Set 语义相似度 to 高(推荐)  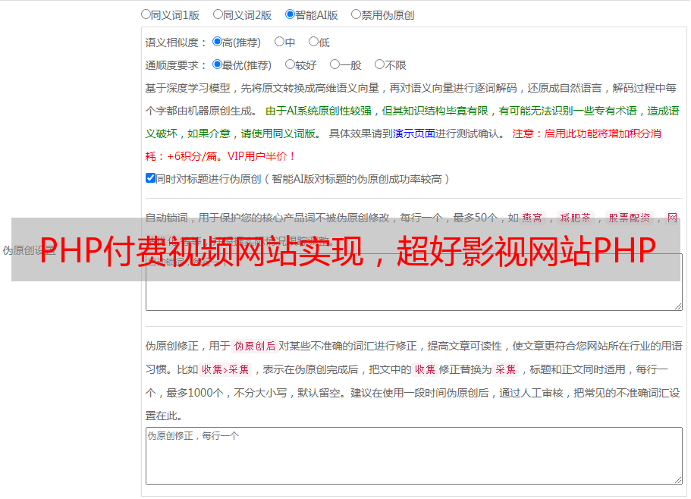217,42
